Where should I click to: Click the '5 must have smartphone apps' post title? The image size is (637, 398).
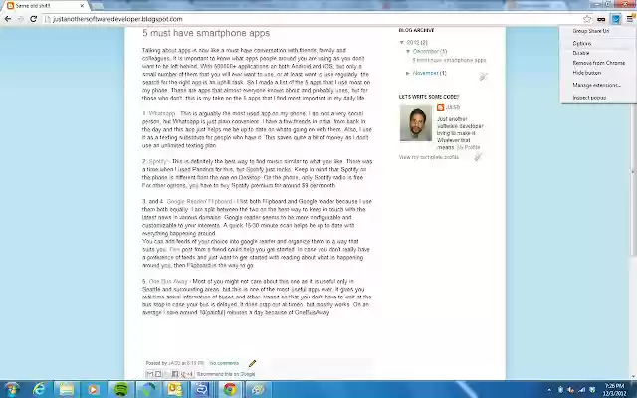pos(206,33)
